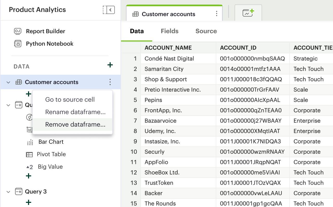Choose Rename dataframe...
This screenshot has width=333, height=207.
[x=75, y=112]
